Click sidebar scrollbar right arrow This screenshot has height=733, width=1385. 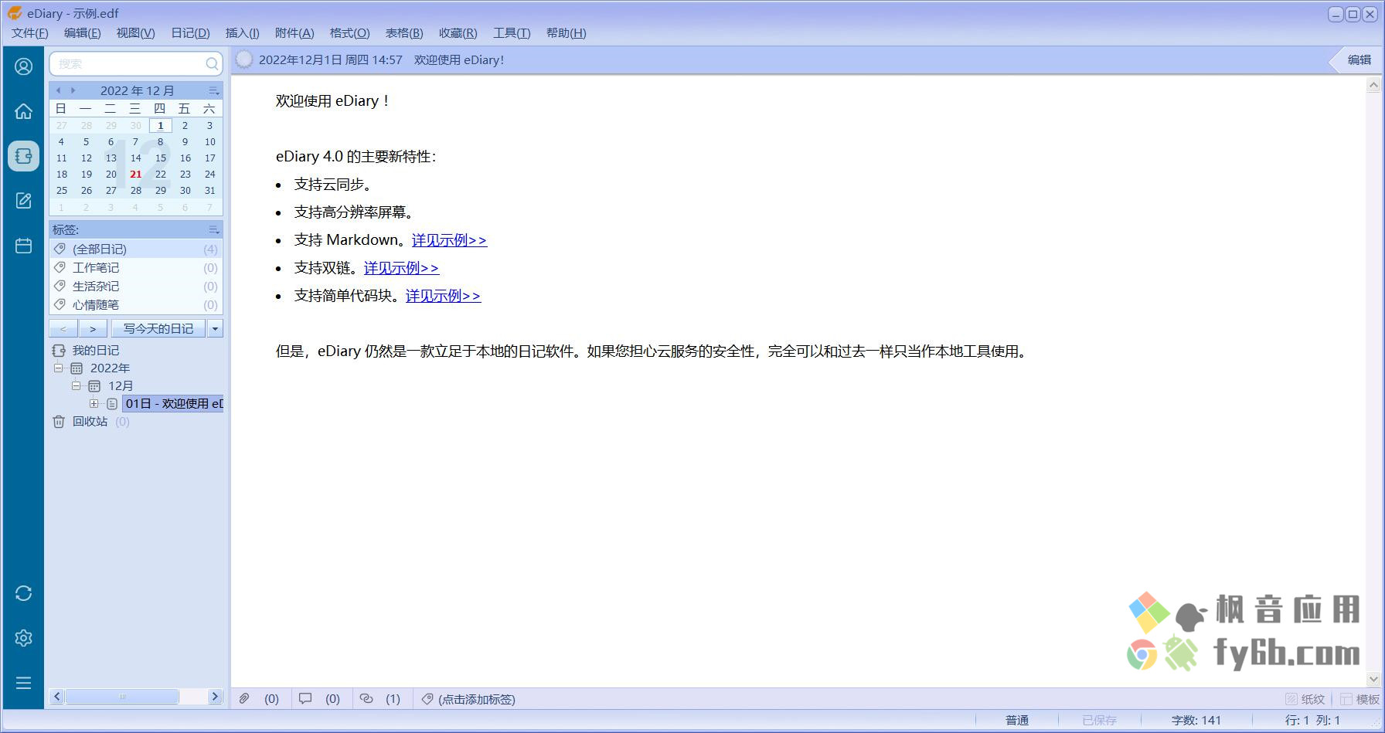[x=215, y=696]
